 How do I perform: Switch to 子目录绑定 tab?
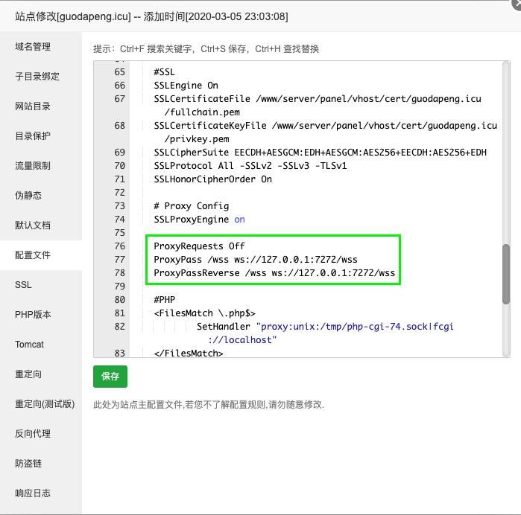click(37, 77)
